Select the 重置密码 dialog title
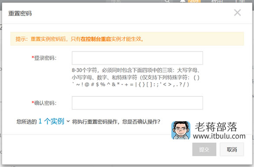Viewport: 254px width, 167px height. click(x=20, y=13)
